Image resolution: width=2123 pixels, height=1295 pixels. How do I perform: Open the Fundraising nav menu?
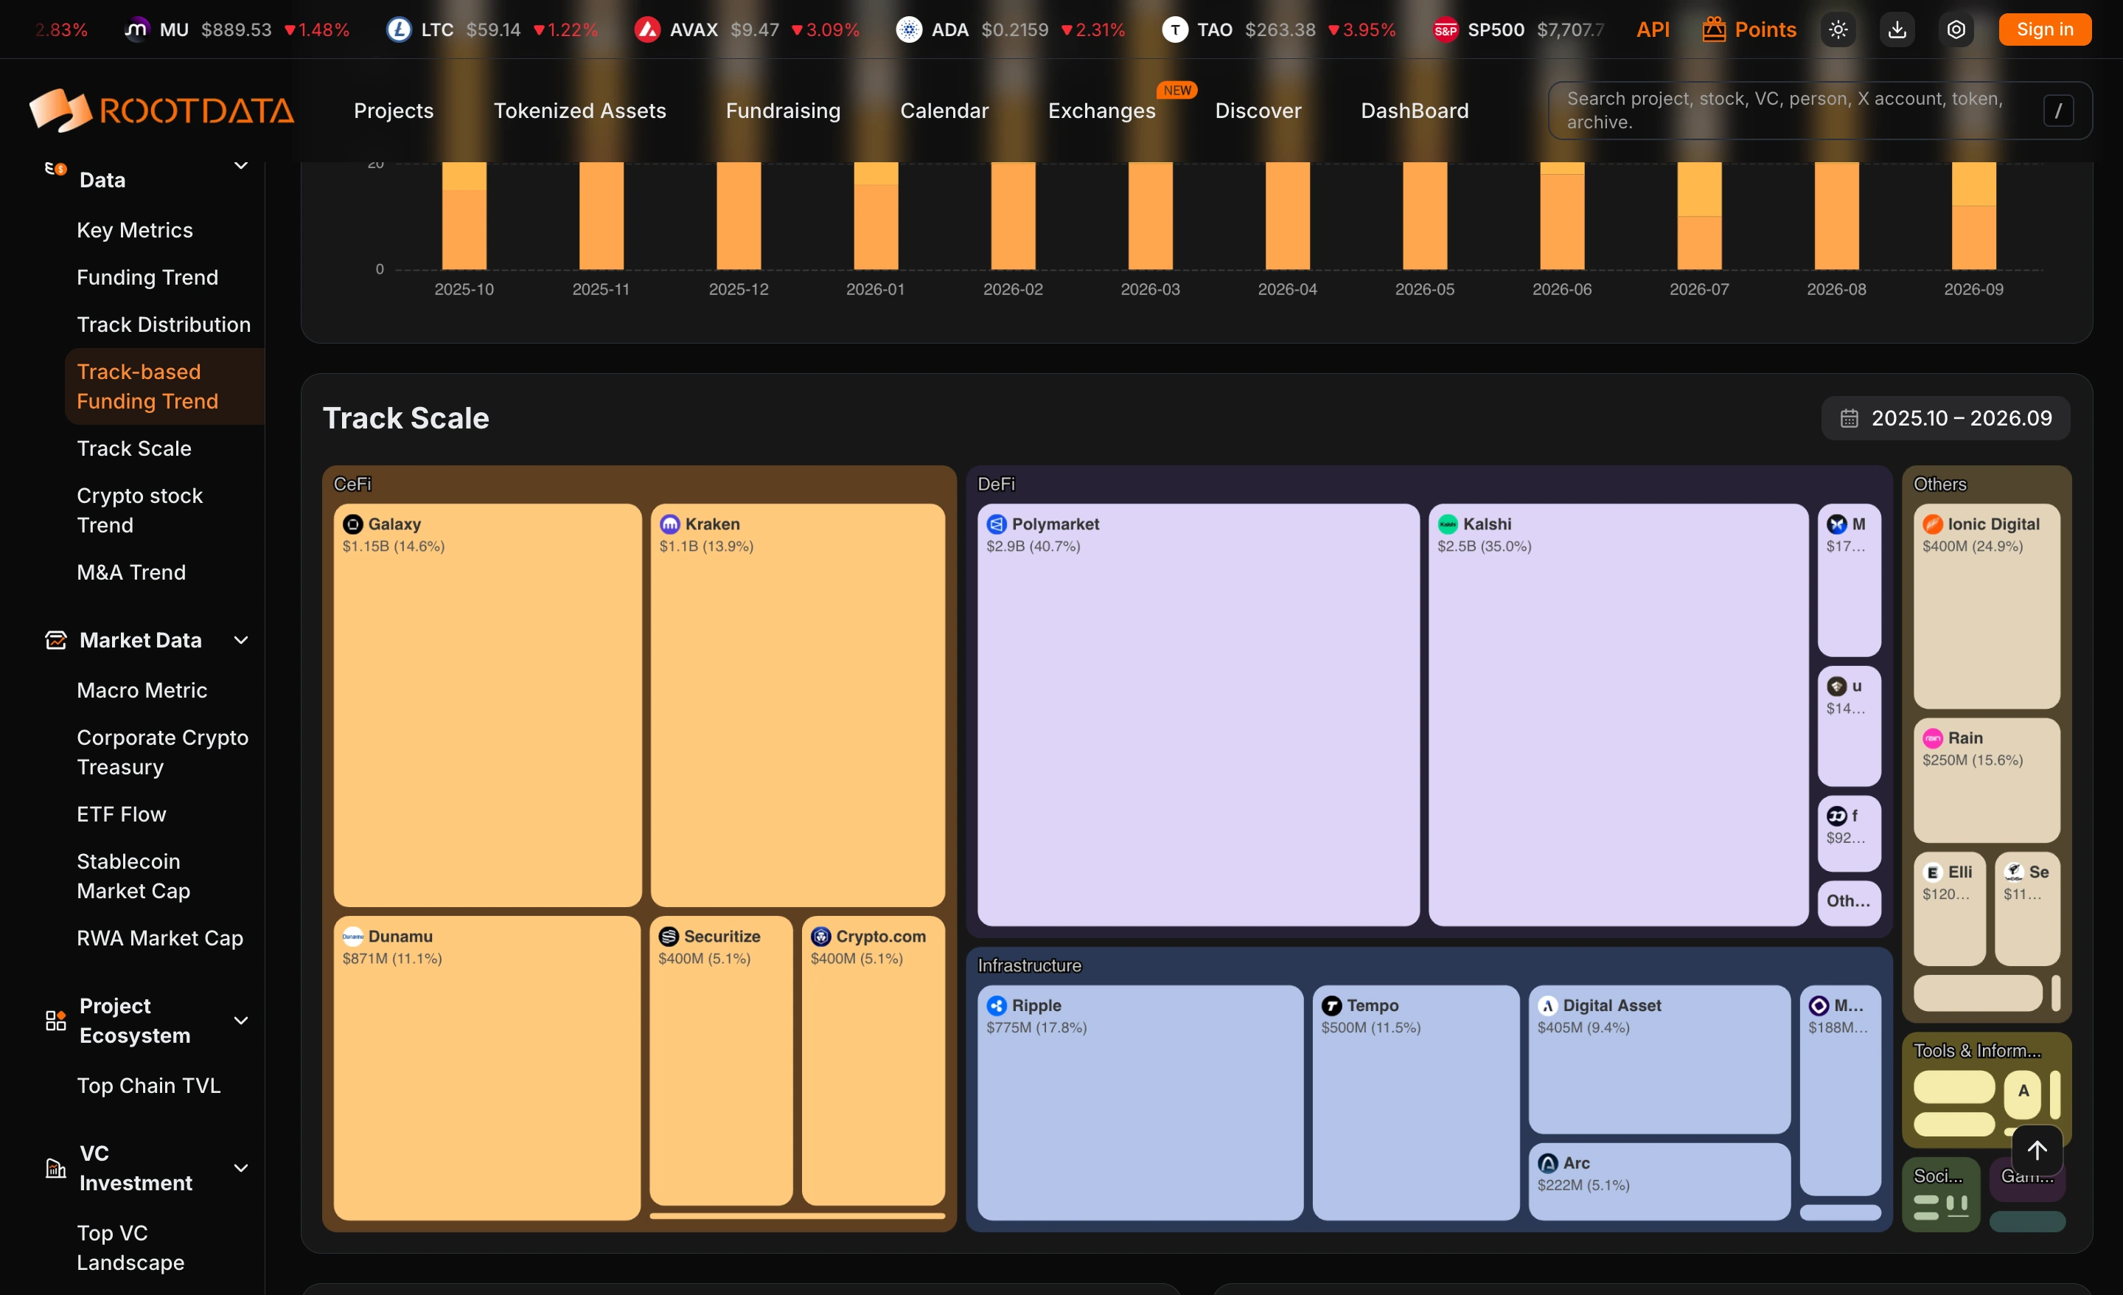tap(783, 111)
